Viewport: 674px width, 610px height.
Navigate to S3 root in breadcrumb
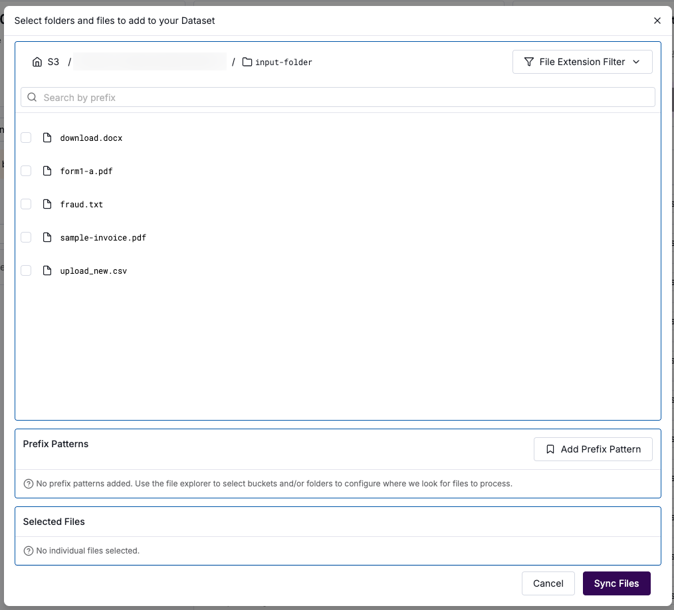point(53,62)
